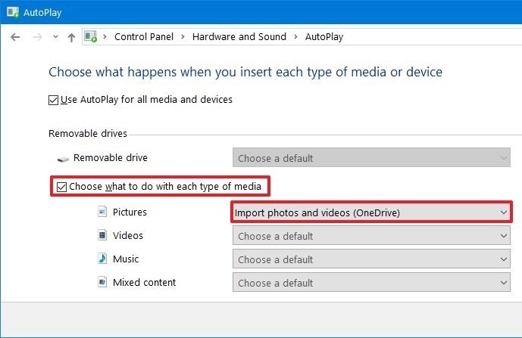Click the Up one level arrow
Viewport: 522px width, 338px height.
tap(71, 37)
